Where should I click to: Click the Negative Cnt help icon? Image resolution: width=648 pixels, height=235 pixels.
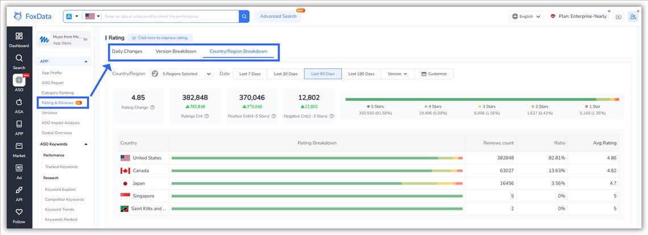(331, 116)
